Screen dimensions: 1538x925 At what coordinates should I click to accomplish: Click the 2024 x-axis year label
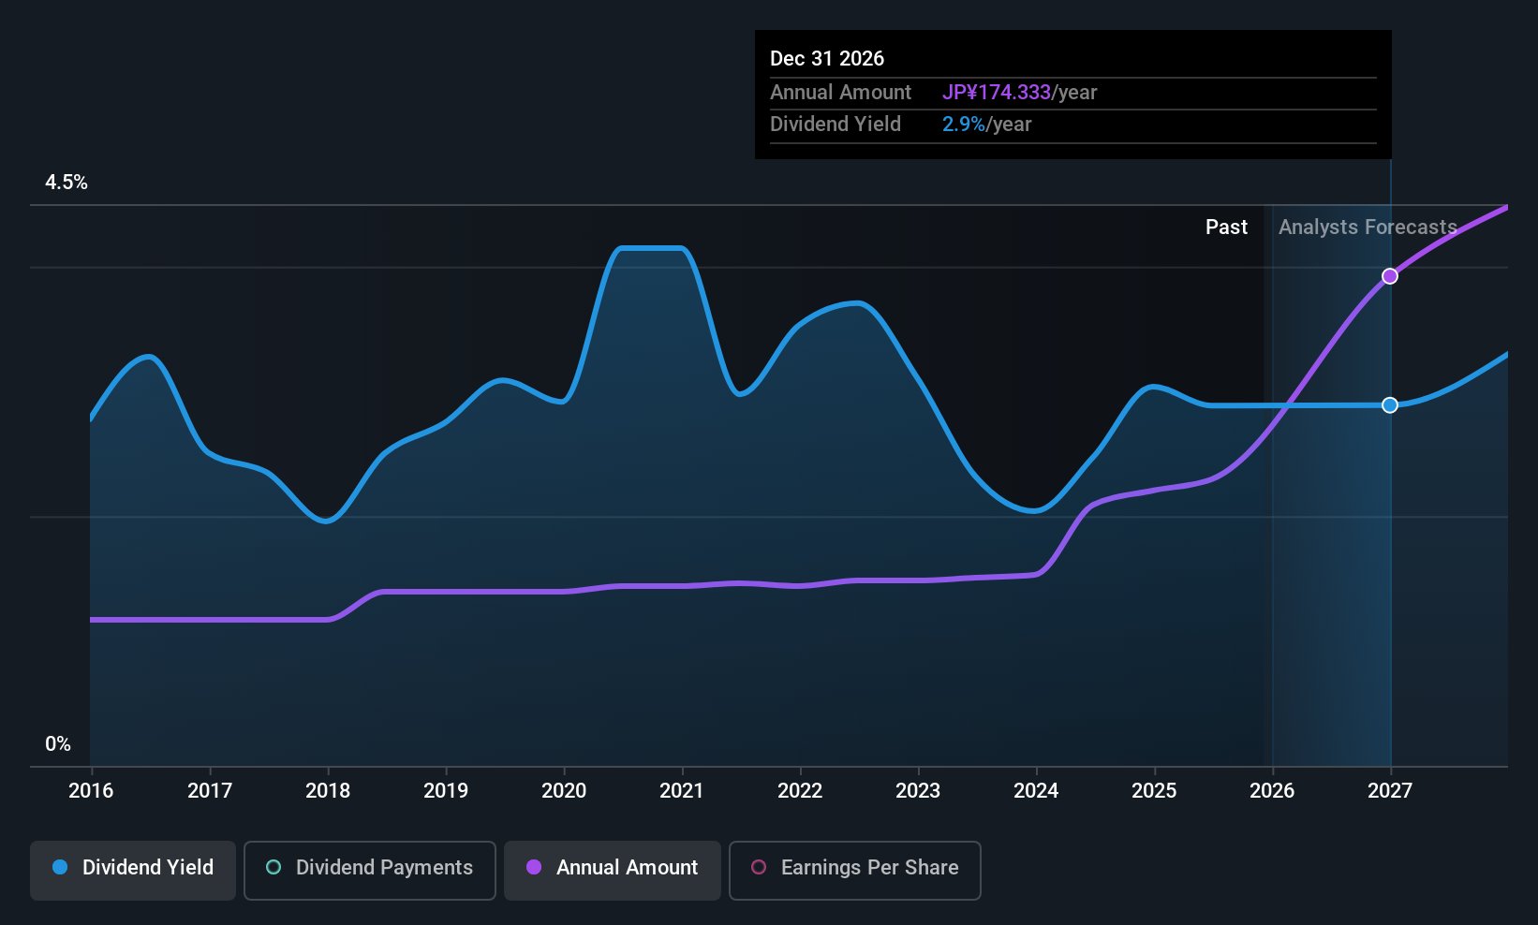1036,791
